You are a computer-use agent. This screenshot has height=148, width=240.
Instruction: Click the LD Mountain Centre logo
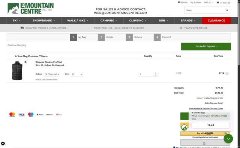[31, 9]
